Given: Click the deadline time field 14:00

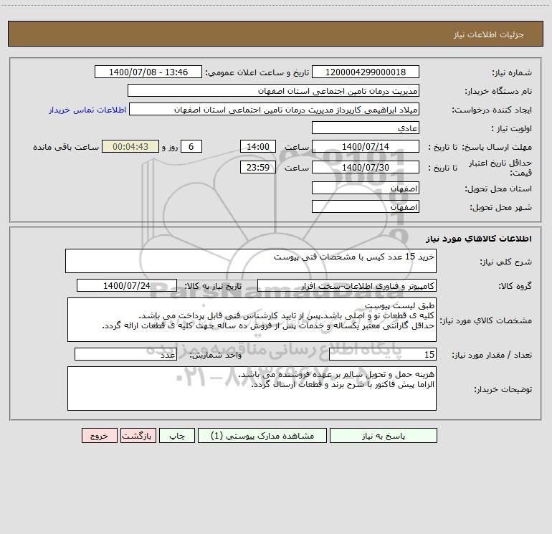Looking at the screenshot, I should (257, 146).
